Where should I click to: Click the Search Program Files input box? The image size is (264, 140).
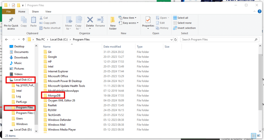coord(218,40)
